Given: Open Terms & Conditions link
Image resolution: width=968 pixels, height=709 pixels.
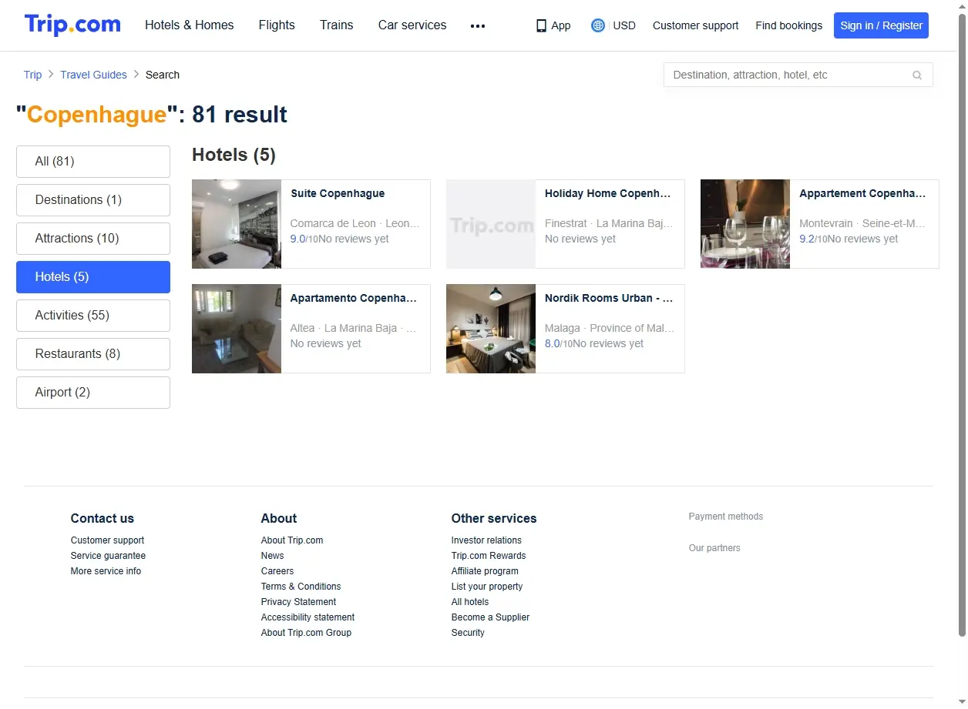Looking at the screenshot, I should (x=301, y=587).
